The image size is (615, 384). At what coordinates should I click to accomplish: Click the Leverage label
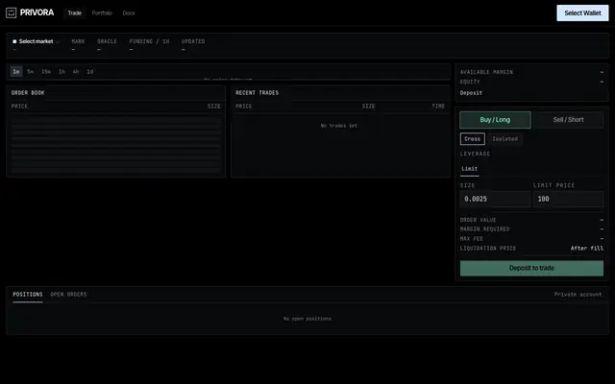(x=475, y=154)
